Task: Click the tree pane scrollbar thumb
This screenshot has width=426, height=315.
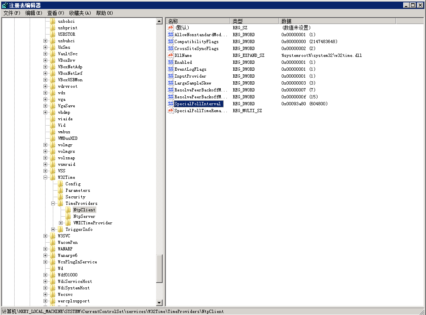Action: click(x=159, y=269)
